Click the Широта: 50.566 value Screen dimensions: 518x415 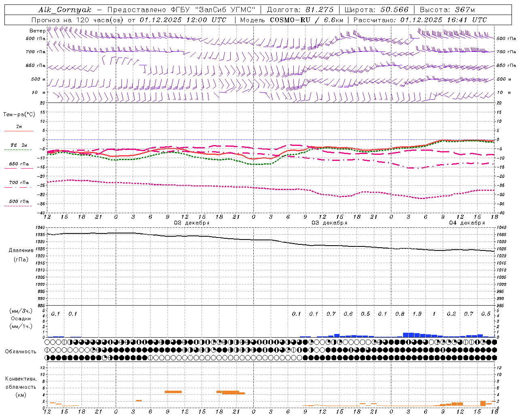376,10
